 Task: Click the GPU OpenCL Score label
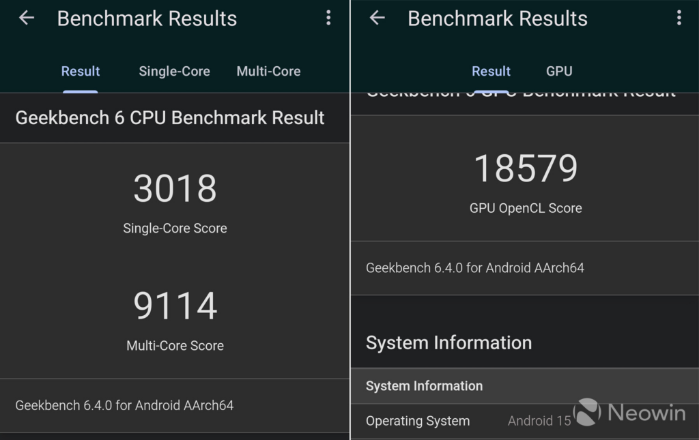click(526, 208)
